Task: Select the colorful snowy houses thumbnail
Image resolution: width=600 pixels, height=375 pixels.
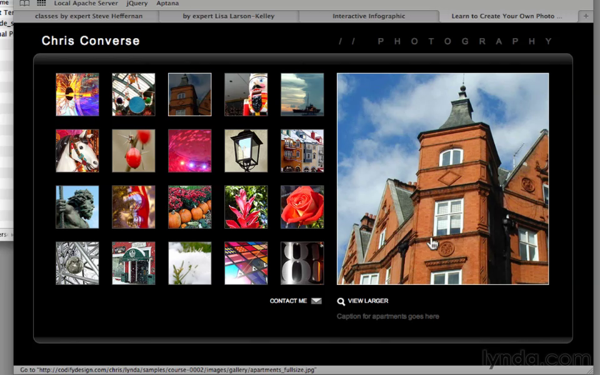Action: click(302, 151)
